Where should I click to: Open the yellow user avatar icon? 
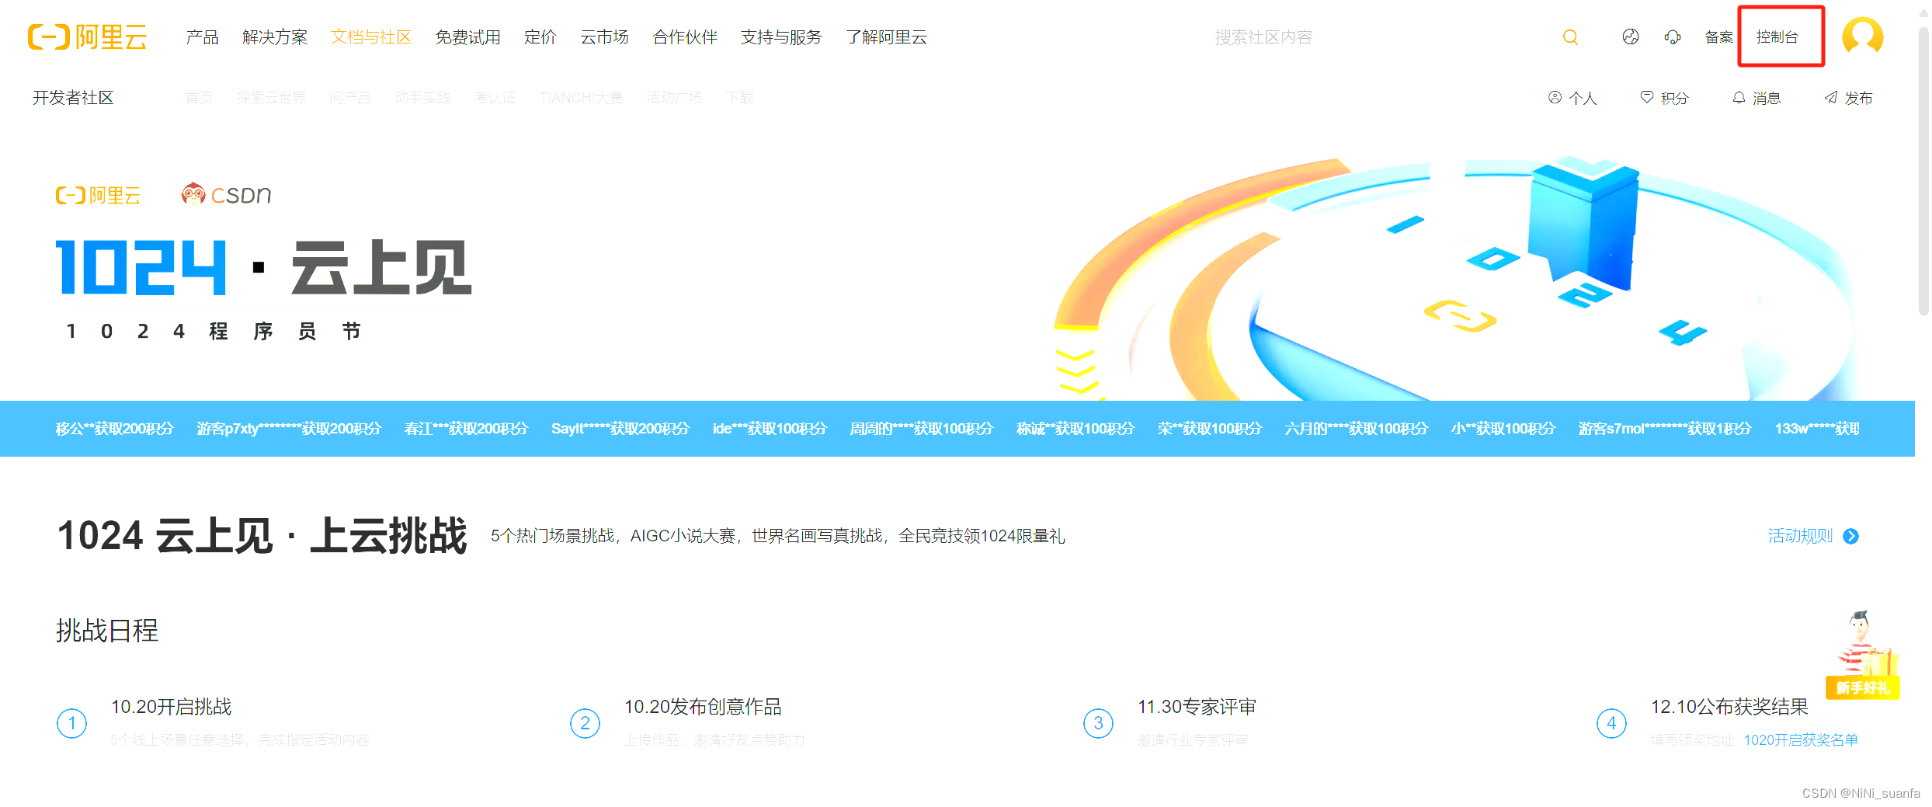pos(1863,36)
